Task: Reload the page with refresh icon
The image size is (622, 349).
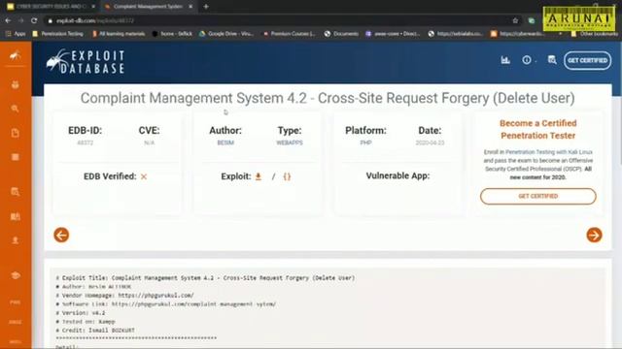Action: 34,20
